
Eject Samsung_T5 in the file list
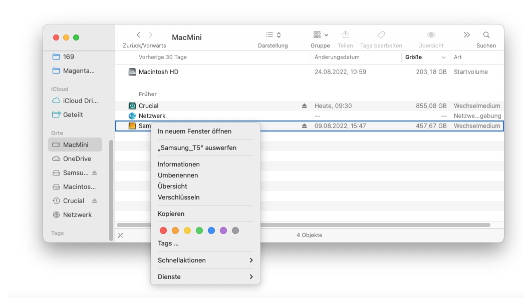[304, 125]
